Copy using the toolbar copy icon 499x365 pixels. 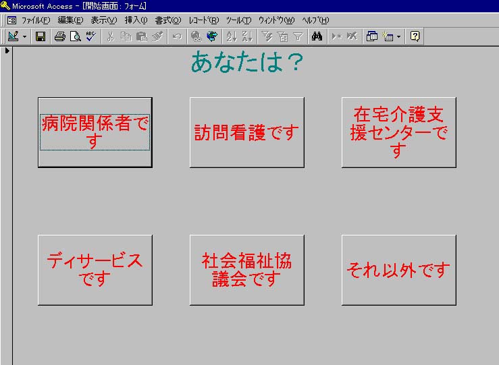pos(126,36)
